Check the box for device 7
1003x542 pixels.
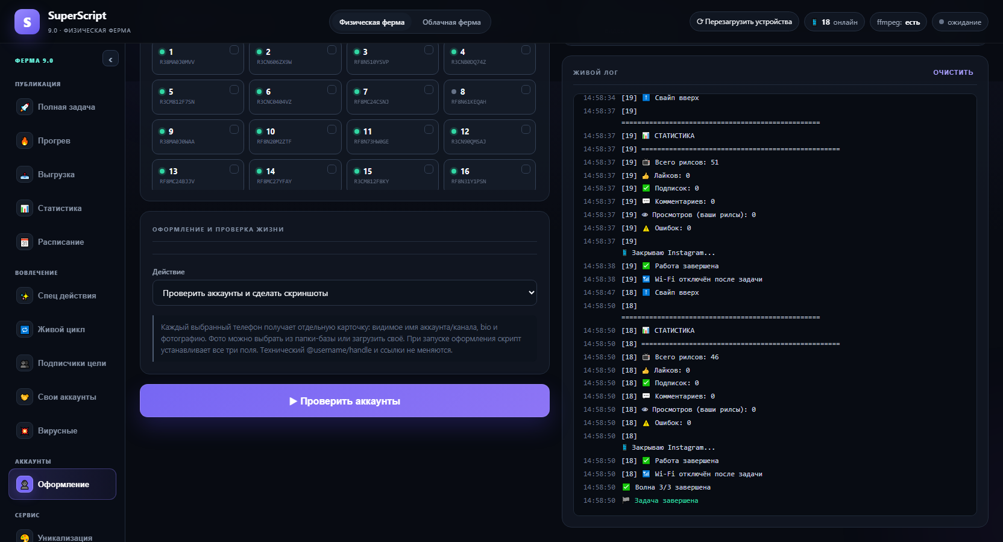[x=429, y=90]
